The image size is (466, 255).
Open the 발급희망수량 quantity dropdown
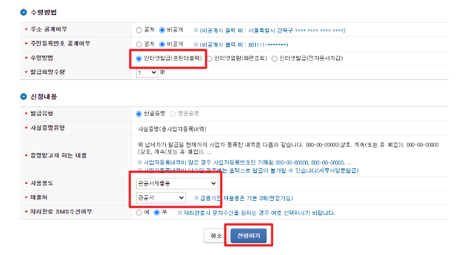pos(147,72)
